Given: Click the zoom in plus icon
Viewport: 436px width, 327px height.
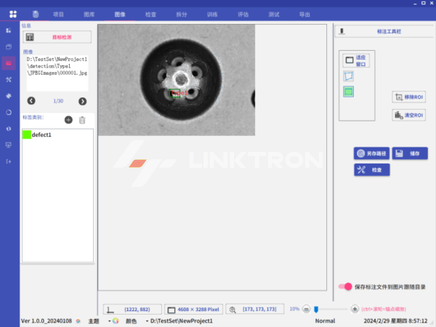Looking at the screenshot, I should coord(355,309).
